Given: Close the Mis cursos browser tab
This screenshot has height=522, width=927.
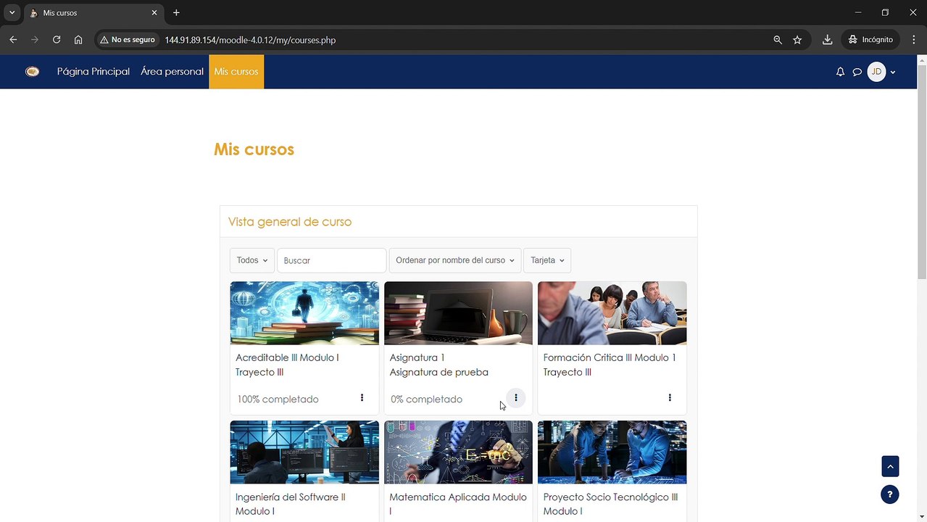Looking at the screenshot, I should click(154, 12).
